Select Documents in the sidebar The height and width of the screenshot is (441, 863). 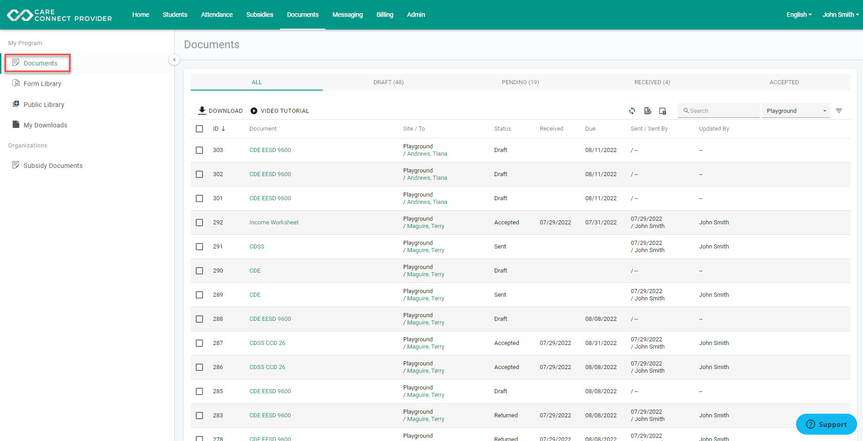(x=41, y=63)
